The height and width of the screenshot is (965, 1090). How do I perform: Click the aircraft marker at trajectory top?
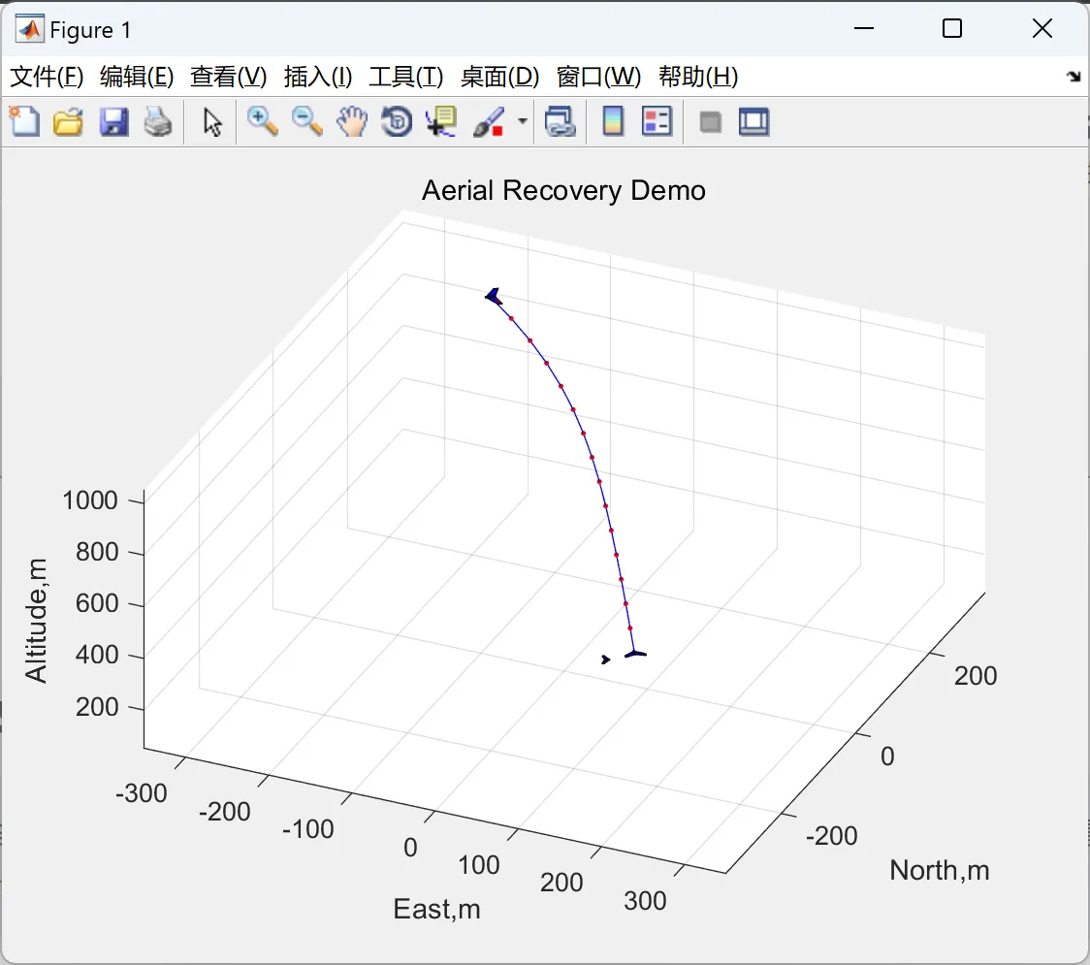(x=494, y=296)
